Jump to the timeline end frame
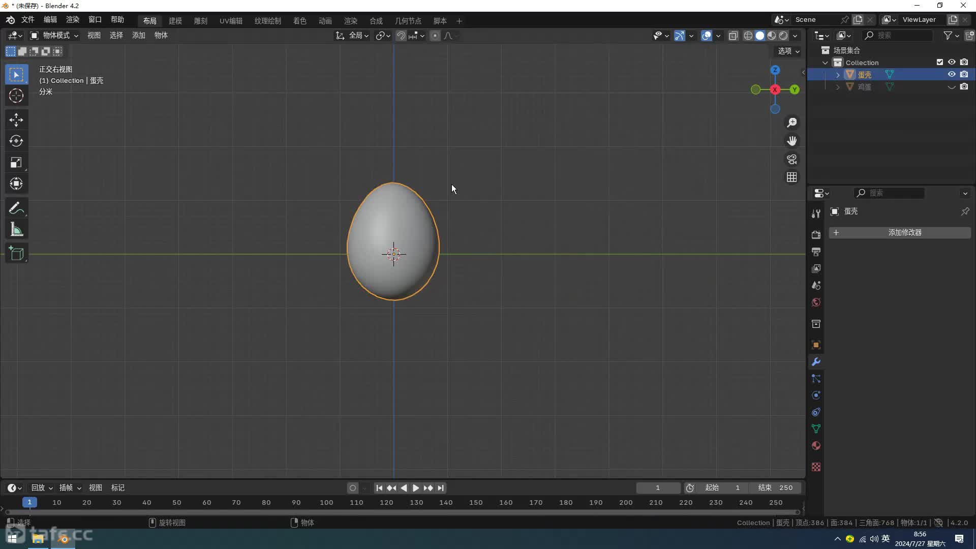This screenshot has width=976, height=549. [x=441, y=488]
